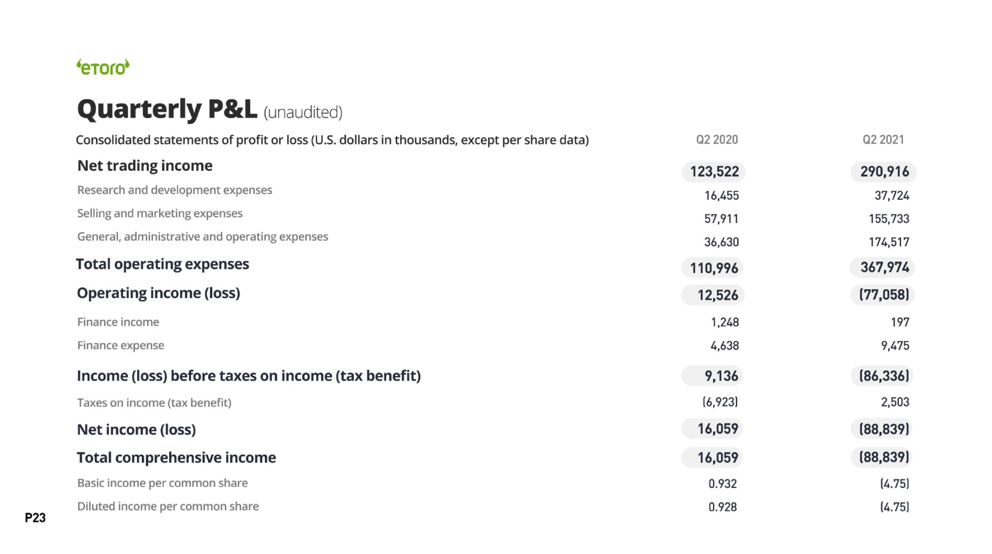The width and height of the screenshot is (992, 554).
Task: Click the Research and development expenses label
Action: coord(174,190)
